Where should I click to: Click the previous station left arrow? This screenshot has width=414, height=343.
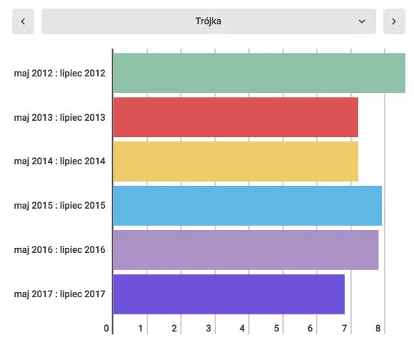(23, 21)
